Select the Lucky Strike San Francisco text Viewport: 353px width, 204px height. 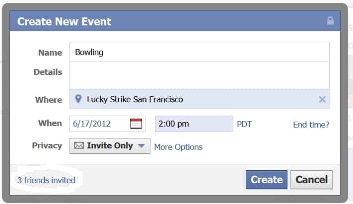135,99
